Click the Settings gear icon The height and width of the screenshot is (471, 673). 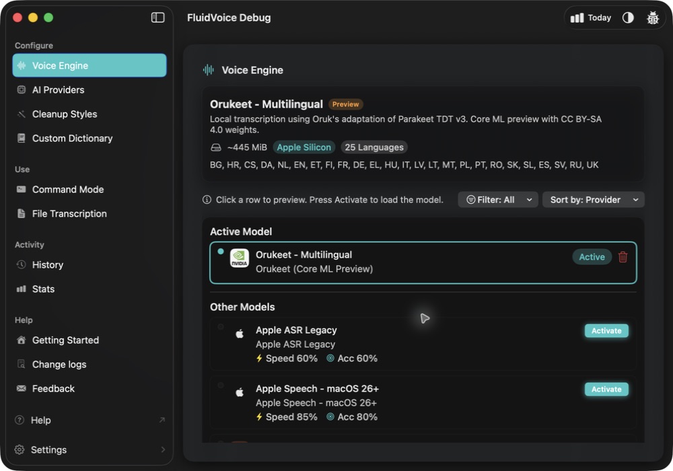pos(20,449)
